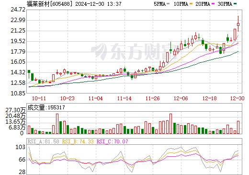Click the green 30PMA legend color marker
This screenshot has height=175, width=249.
tap(235, 4)
